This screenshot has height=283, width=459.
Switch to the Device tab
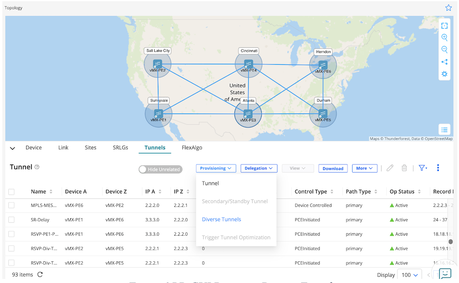(34, 147)
